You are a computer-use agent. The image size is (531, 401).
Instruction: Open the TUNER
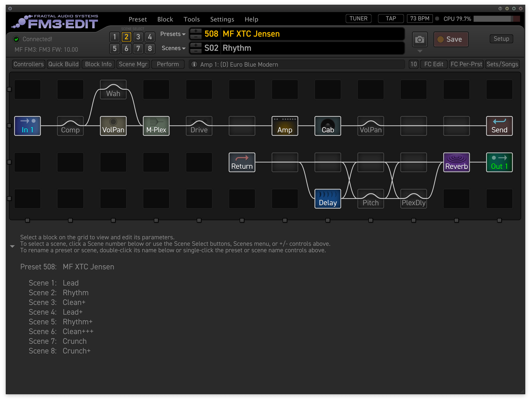pyautogui.click(x=358, y=18)
